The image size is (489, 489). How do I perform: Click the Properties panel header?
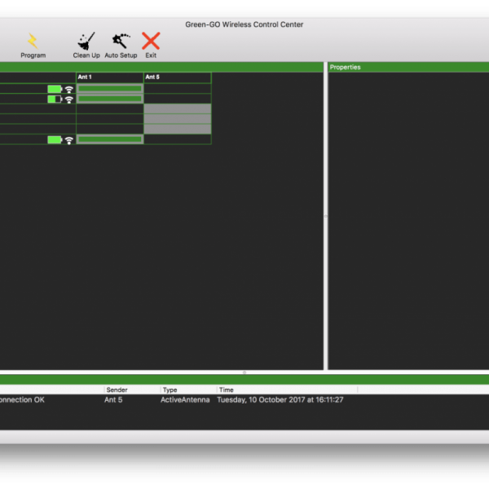(408, 67)
